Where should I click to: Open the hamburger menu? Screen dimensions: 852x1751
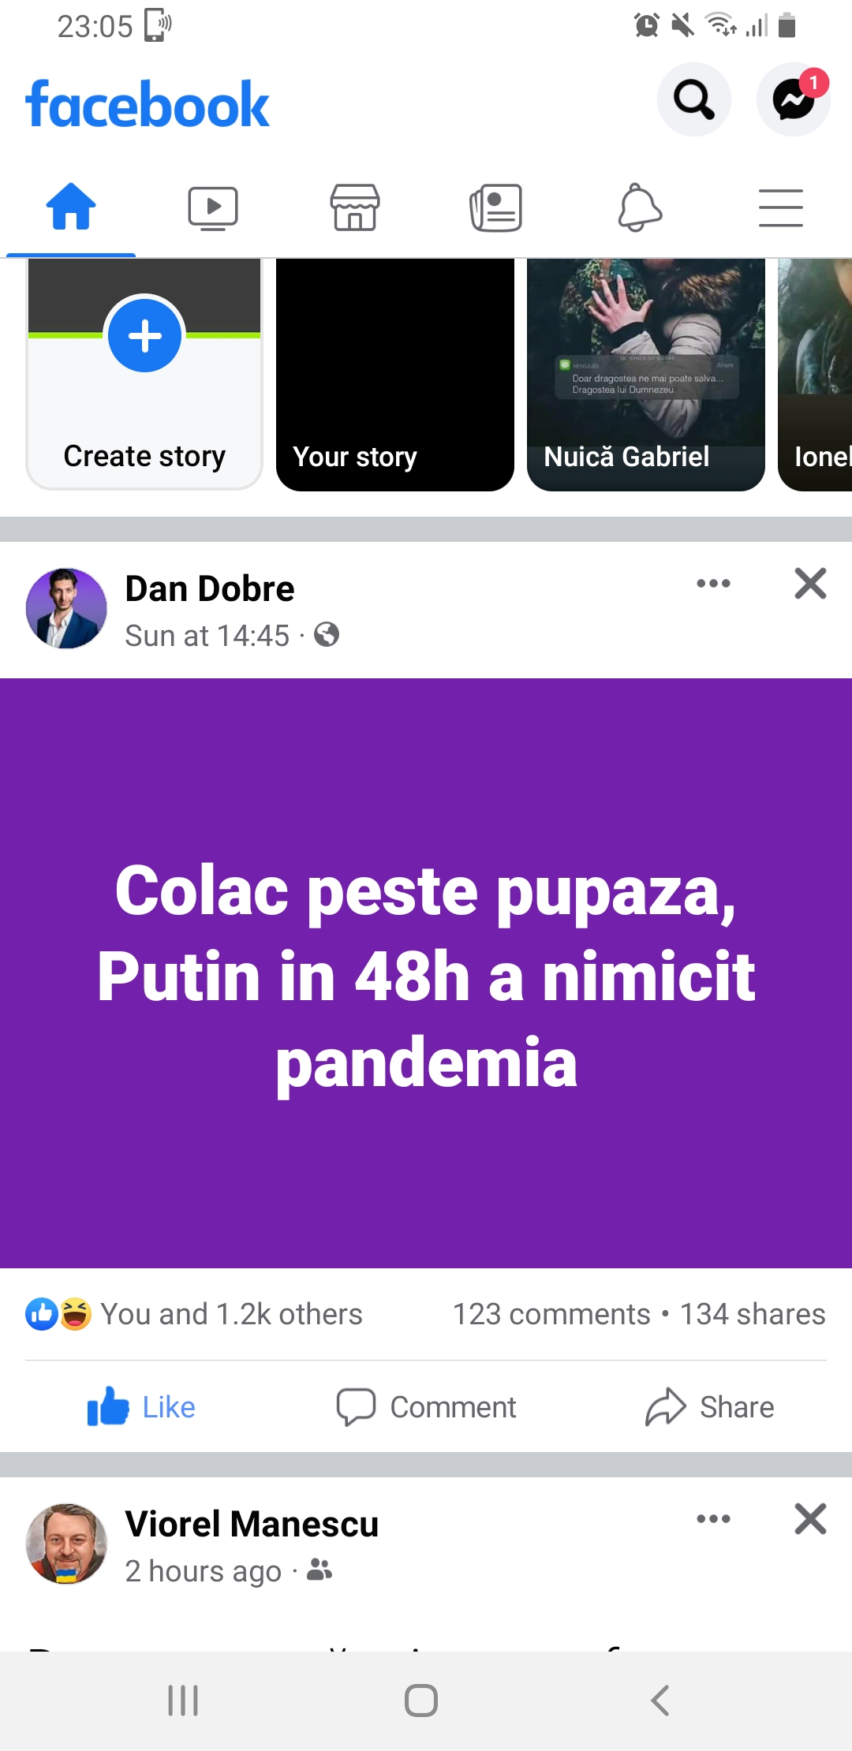click(781, 208)
